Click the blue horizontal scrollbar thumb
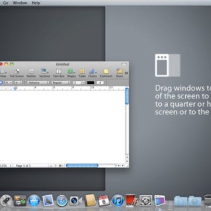Image resolution: width=211 pixels, height=211 pixels. 82,166
